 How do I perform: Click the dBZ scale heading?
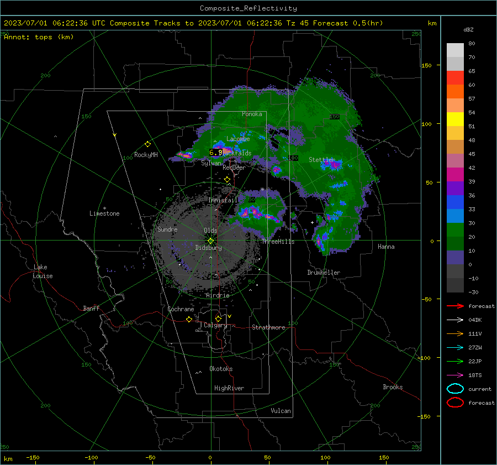click(x=468, y=29)
